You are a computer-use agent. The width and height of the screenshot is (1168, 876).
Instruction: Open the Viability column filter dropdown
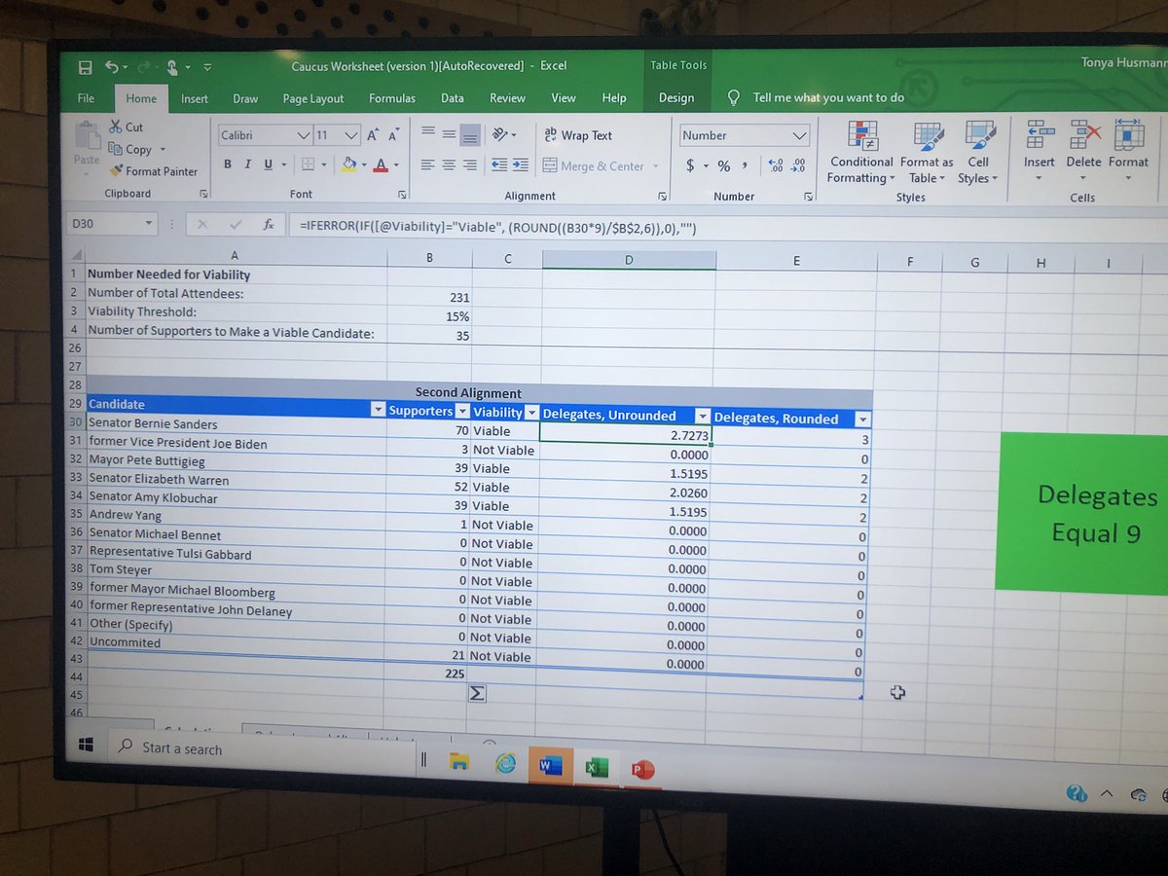(530, 413)
